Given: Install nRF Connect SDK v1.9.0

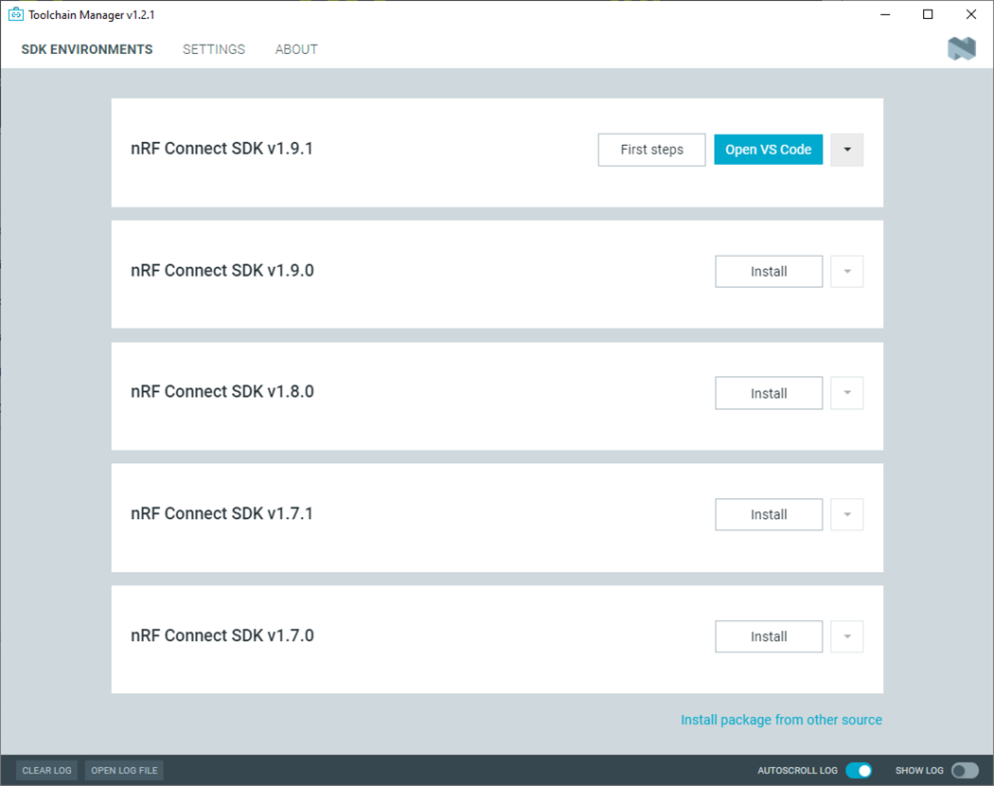Looking at the screenshot, I should (768, 271).
